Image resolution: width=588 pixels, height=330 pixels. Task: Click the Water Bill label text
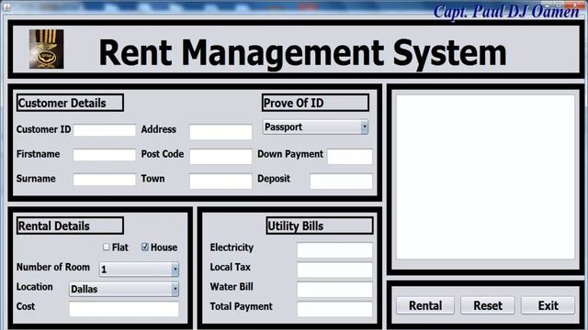[x=232, y=287]
